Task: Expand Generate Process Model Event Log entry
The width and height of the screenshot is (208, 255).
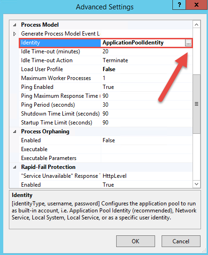Action: click(x=15, y=34)
